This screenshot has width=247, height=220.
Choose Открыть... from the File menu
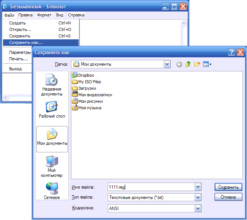(x=41, y=29)
